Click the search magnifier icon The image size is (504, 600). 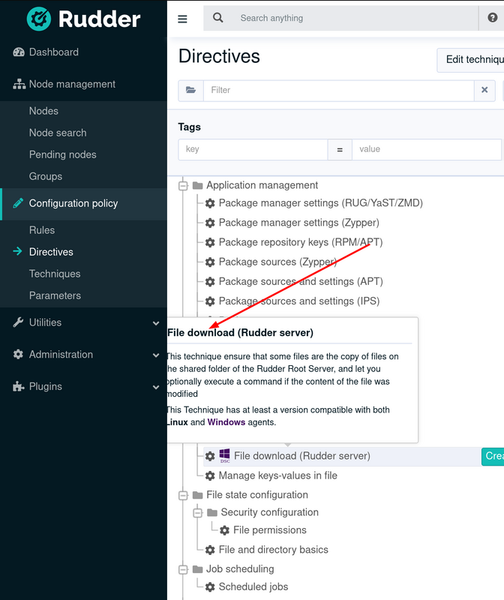[x=217, y=17]
